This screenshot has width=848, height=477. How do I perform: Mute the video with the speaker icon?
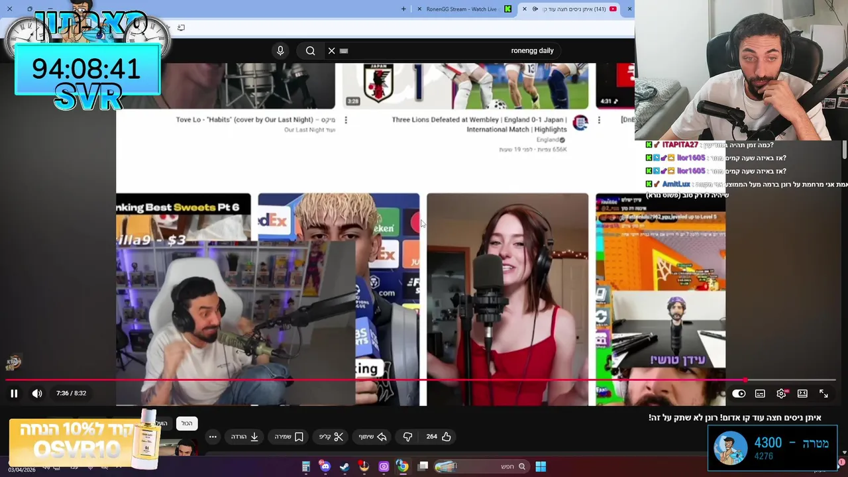pos(37,394)
